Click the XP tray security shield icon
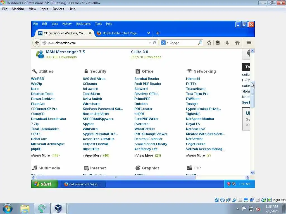Screen dimensions: 286x214 [x=229, y=184]
